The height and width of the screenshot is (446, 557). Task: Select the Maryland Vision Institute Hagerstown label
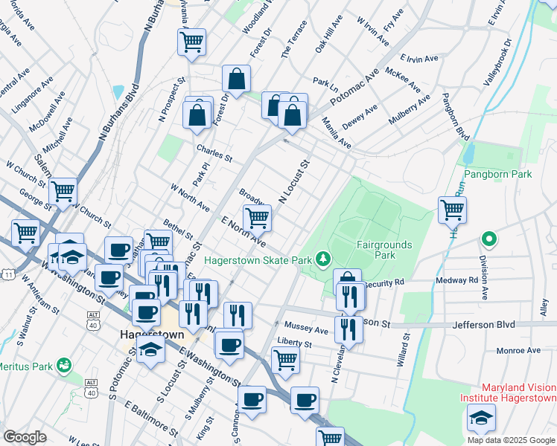click(518, 393)
